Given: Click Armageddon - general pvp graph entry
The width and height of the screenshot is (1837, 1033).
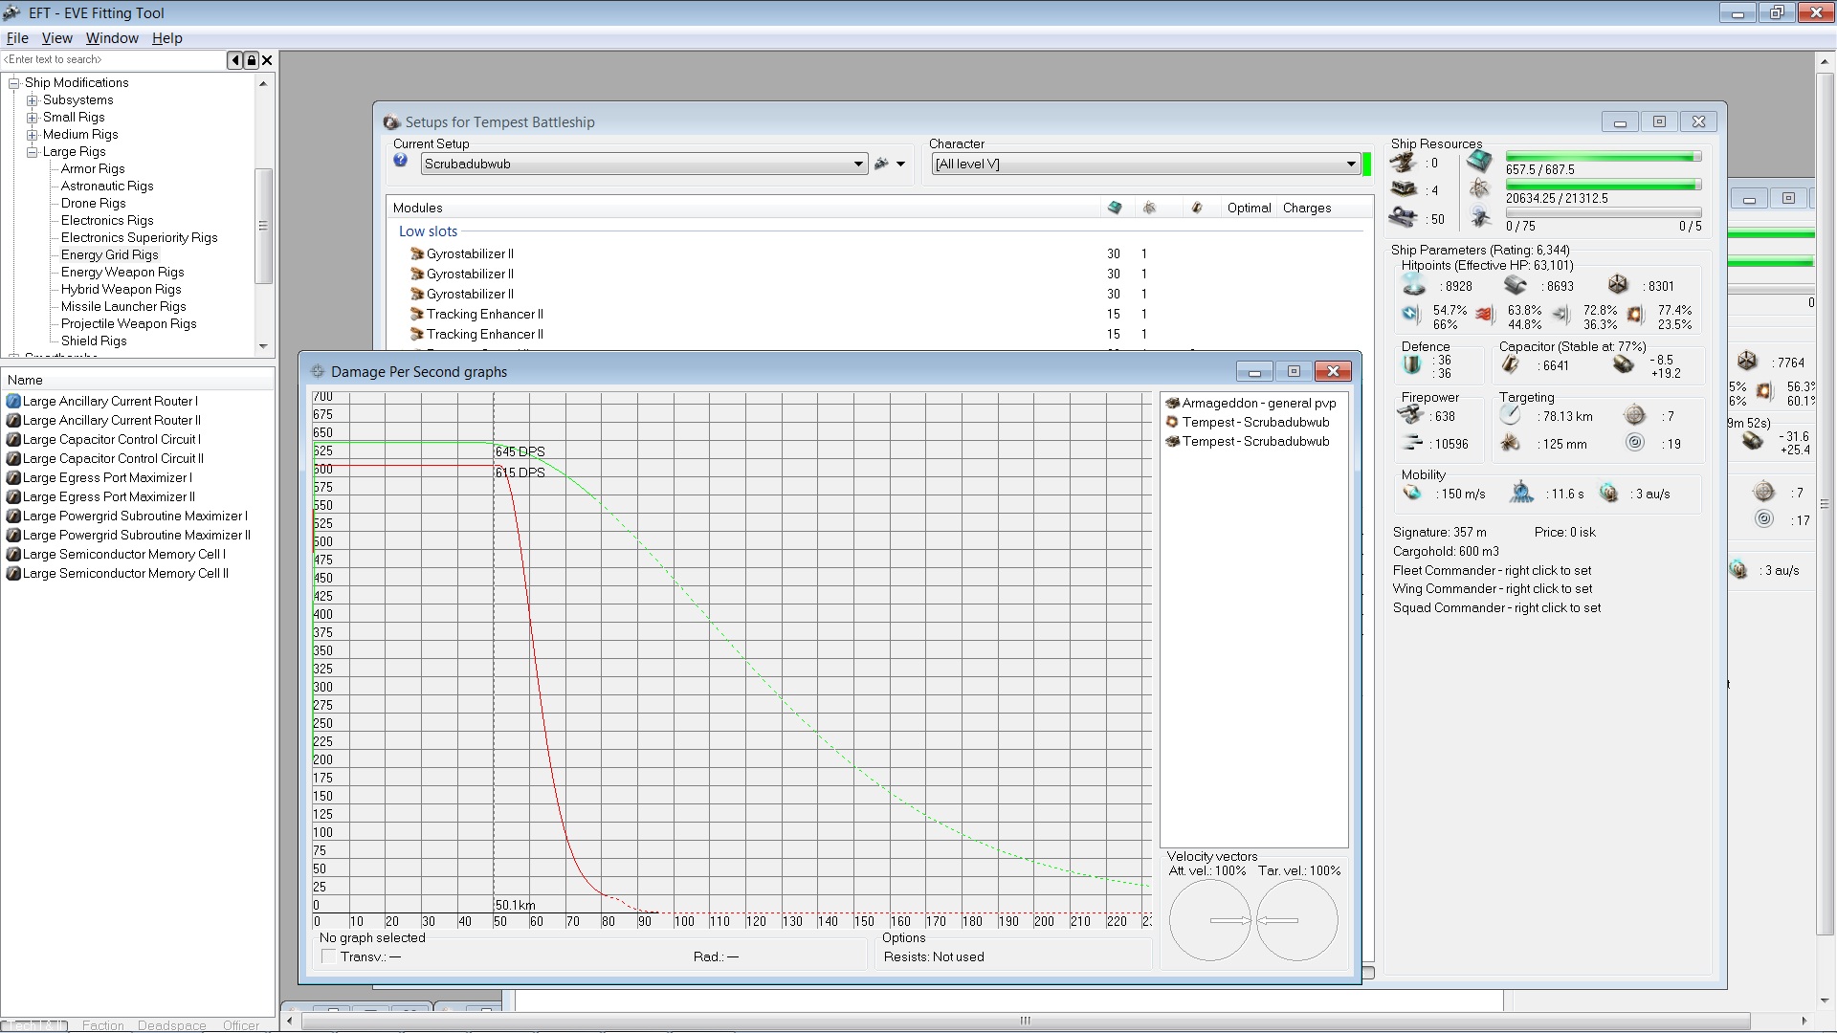Looking at the screenshot, I should 1258,403.
